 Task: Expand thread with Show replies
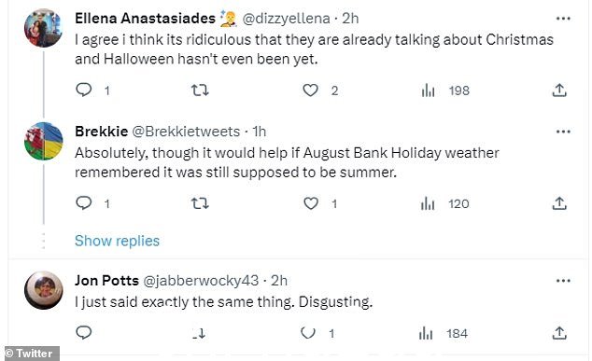tap(117, 241)
